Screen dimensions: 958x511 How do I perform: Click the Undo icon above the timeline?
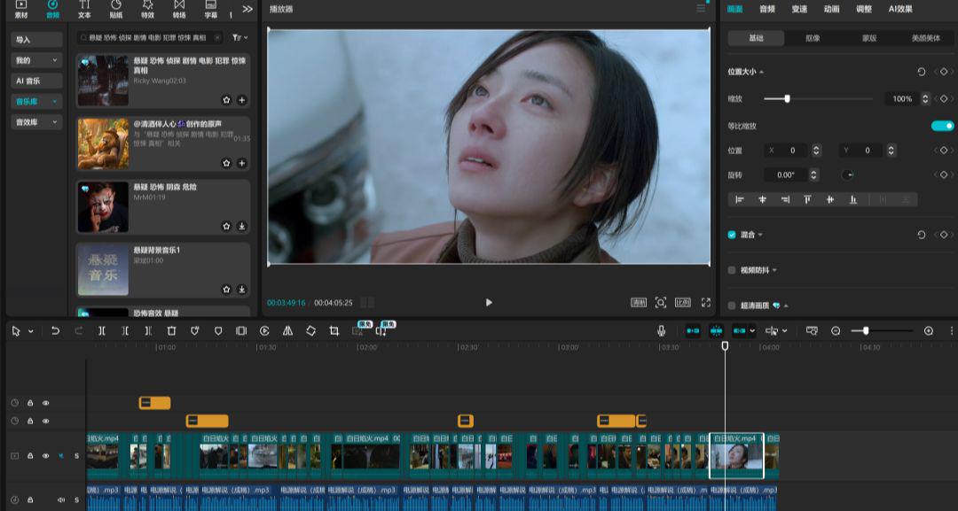(55, 330)
